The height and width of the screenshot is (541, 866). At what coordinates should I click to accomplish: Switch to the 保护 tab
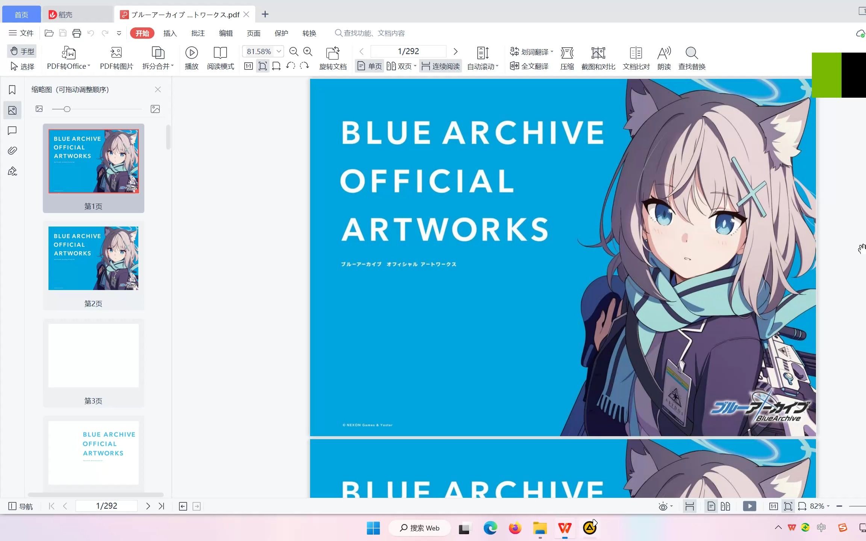pos(281,33)
